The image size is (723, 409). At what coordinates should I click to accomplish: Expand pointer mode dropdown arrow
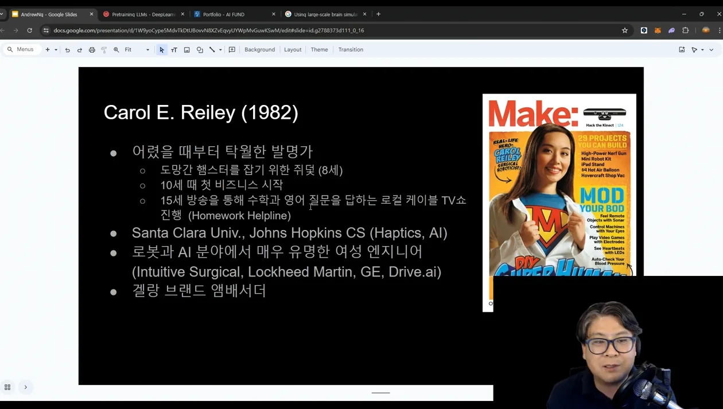pyautogui.click(x=702, y=50)
